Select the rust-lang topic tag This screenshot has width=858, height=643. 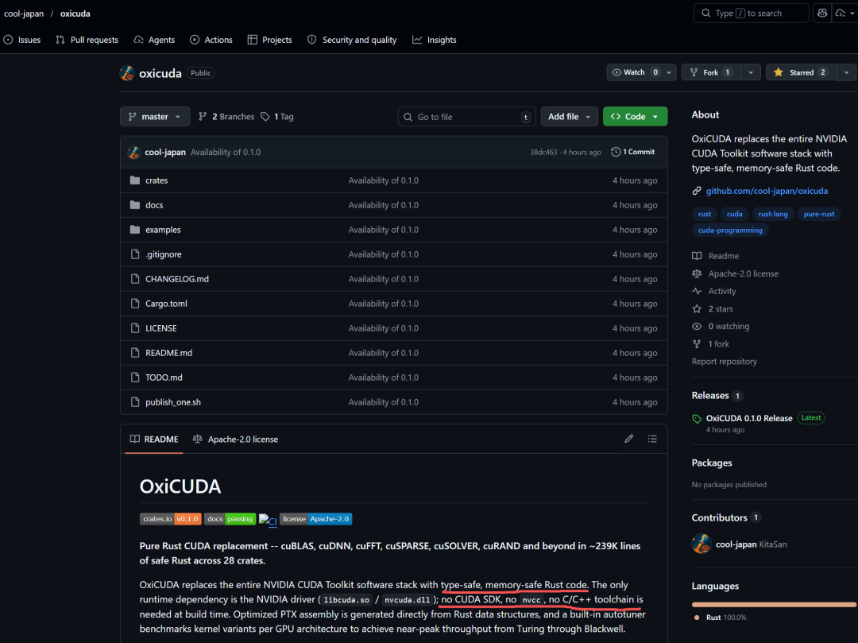pyautogui.click(x=773, y=214)
